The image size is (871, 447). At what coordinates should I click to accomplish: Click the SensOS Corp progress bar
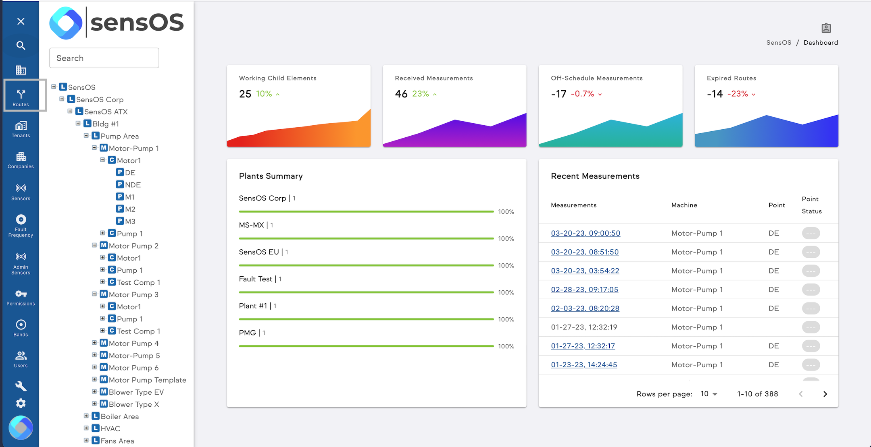click(x=366, y=211)
